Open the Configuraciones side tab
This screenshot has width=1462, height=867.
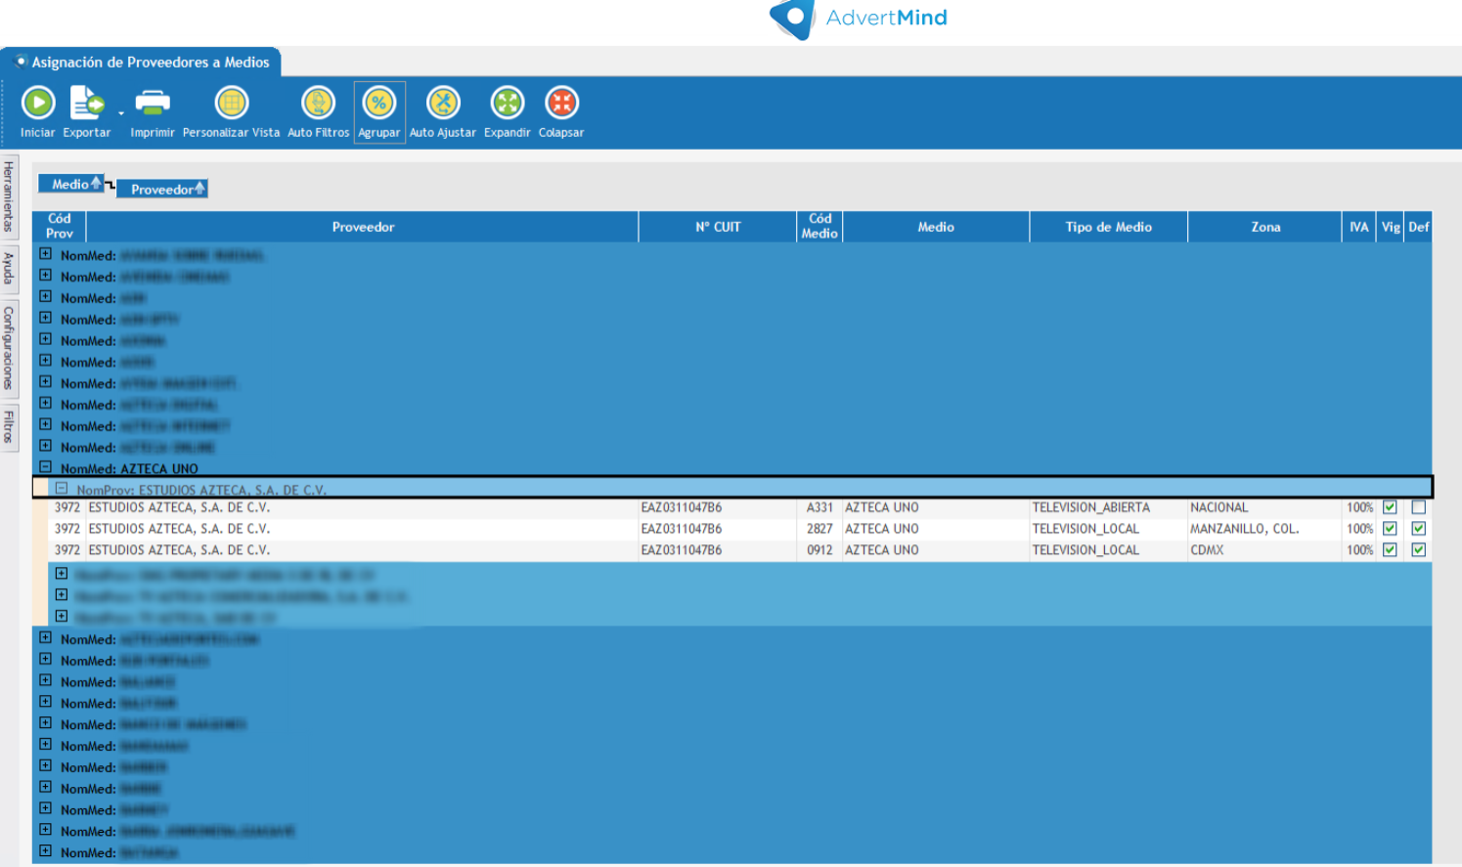tap(9, 348)
